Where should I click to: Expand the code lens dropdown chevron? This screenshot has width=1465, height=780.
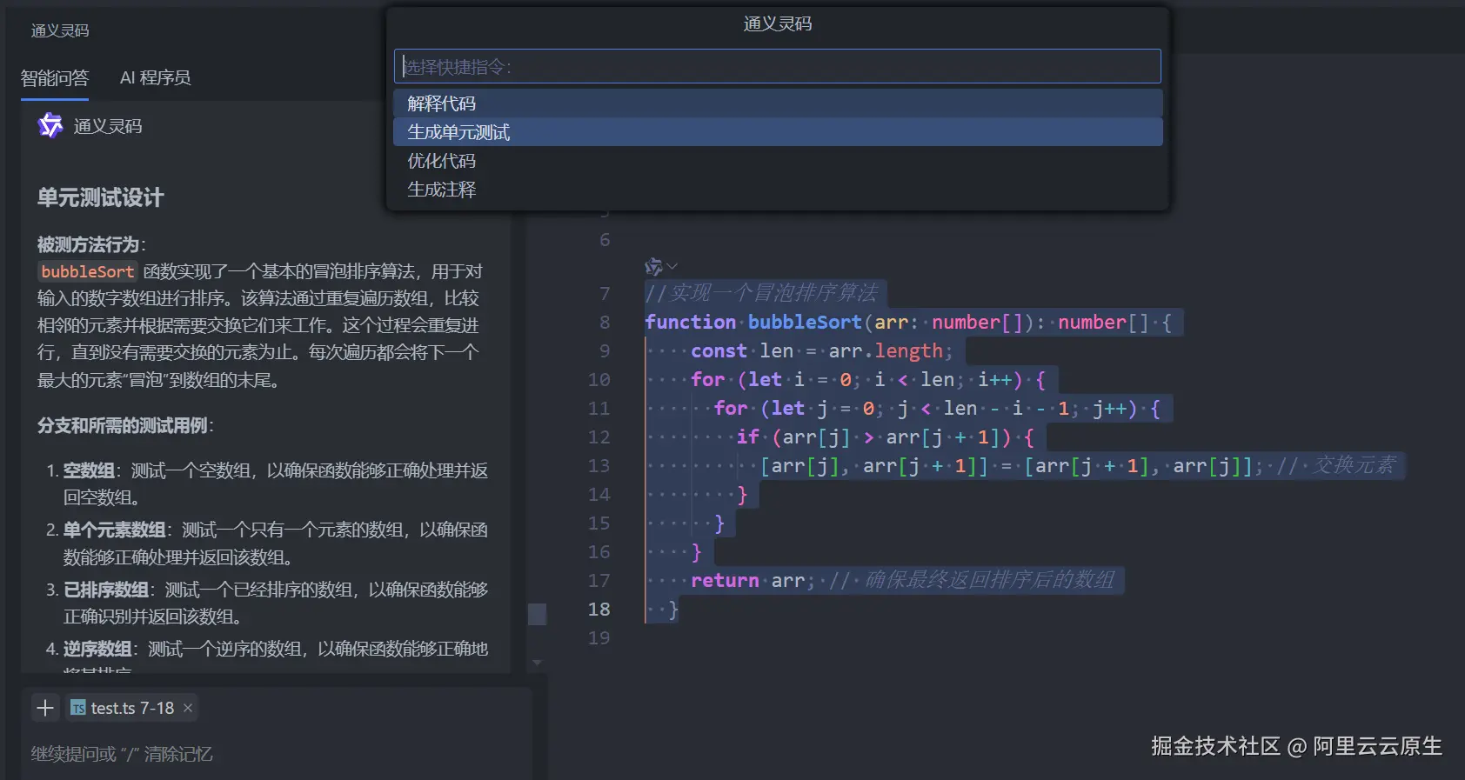[x=672, y=266]
